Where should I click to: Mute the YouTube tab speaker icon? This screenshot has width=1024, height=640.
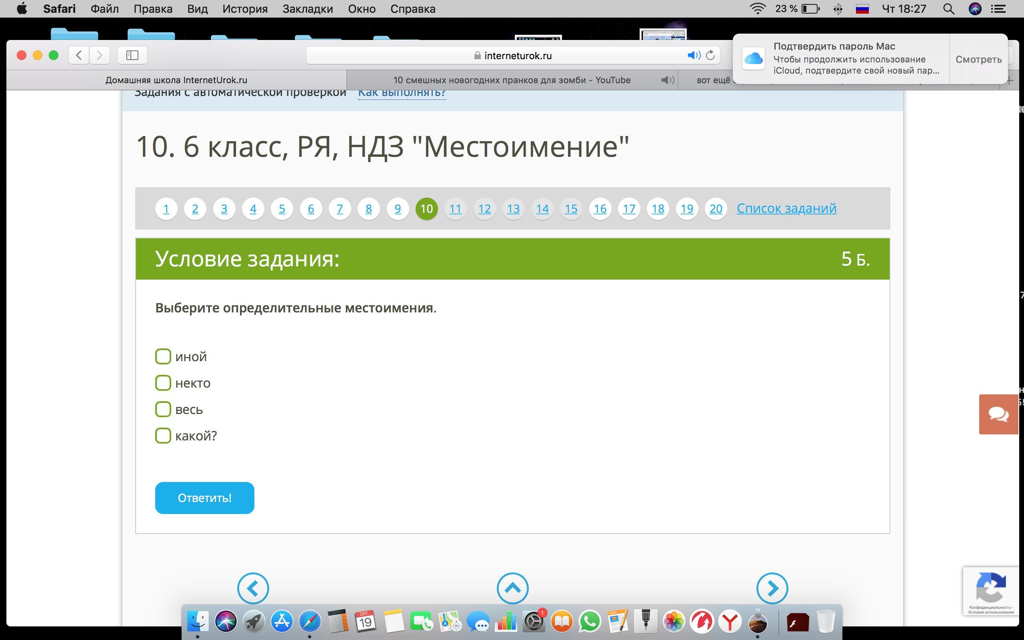point(667,80)
